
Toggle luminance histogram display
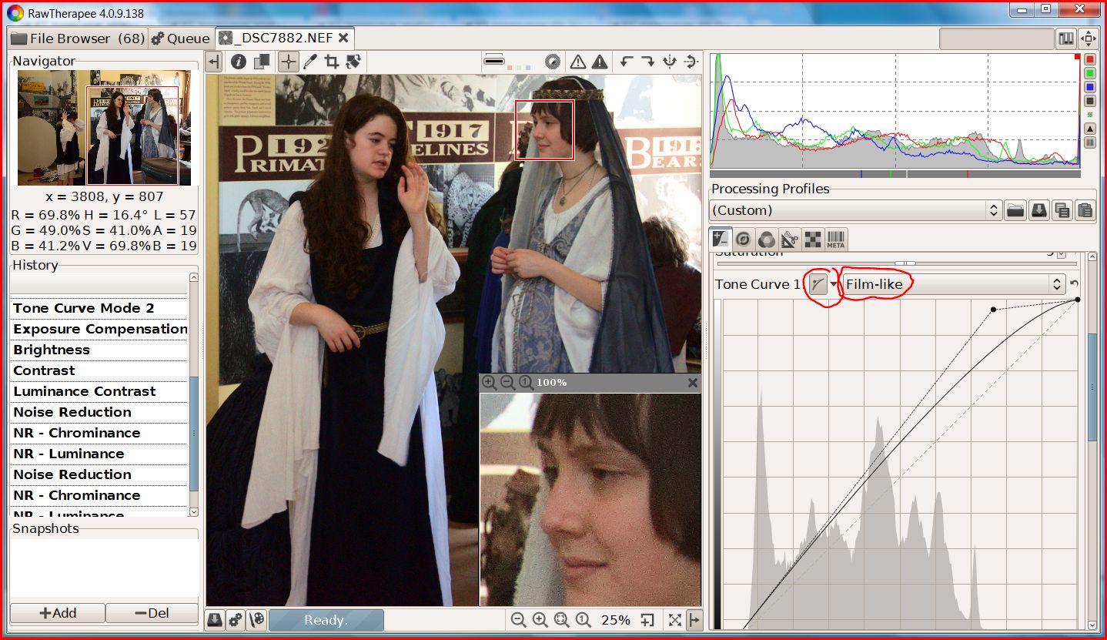pos(1090,101)
